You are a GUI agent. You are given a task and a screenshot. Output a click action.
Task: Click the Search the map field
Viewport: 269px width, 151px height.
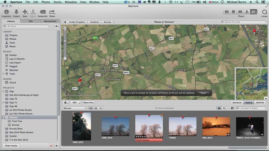click(x=243, y=22)
